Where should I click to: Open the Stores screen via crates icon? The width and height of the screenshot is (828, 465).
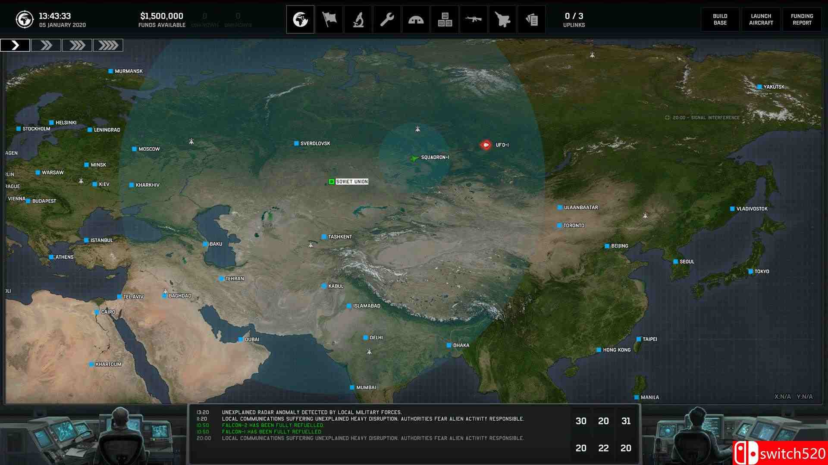[x=444, y=19]
